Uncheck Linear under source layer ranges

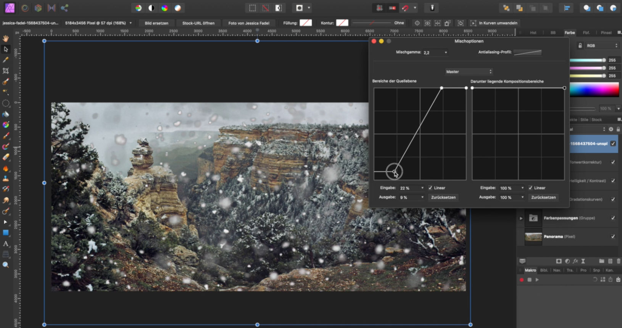tap(430, 188)
